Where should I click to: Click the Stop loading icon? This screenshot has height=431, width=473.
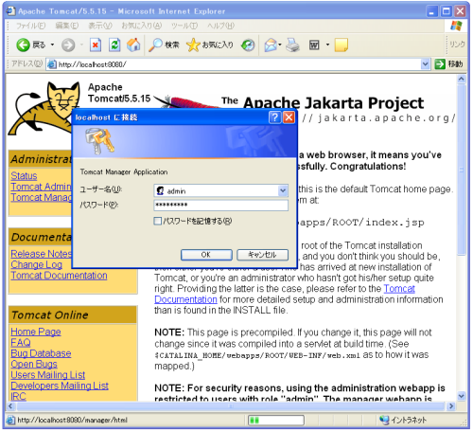96,45
